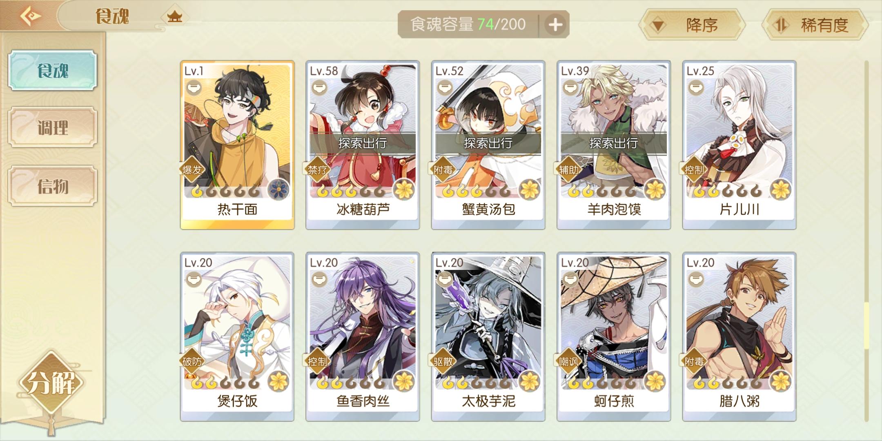Switch to the 信物 tab
The image size is (882, 441).
(53, 186)
